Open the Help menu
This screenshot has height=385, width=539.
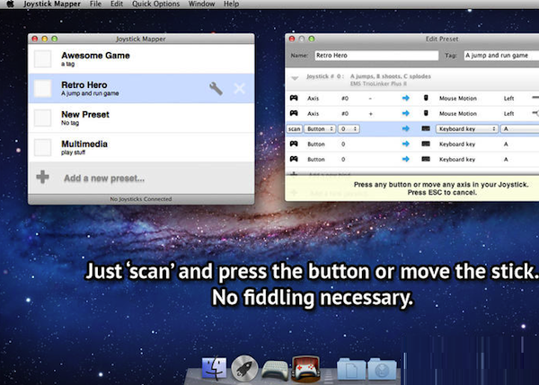point(232,4)
